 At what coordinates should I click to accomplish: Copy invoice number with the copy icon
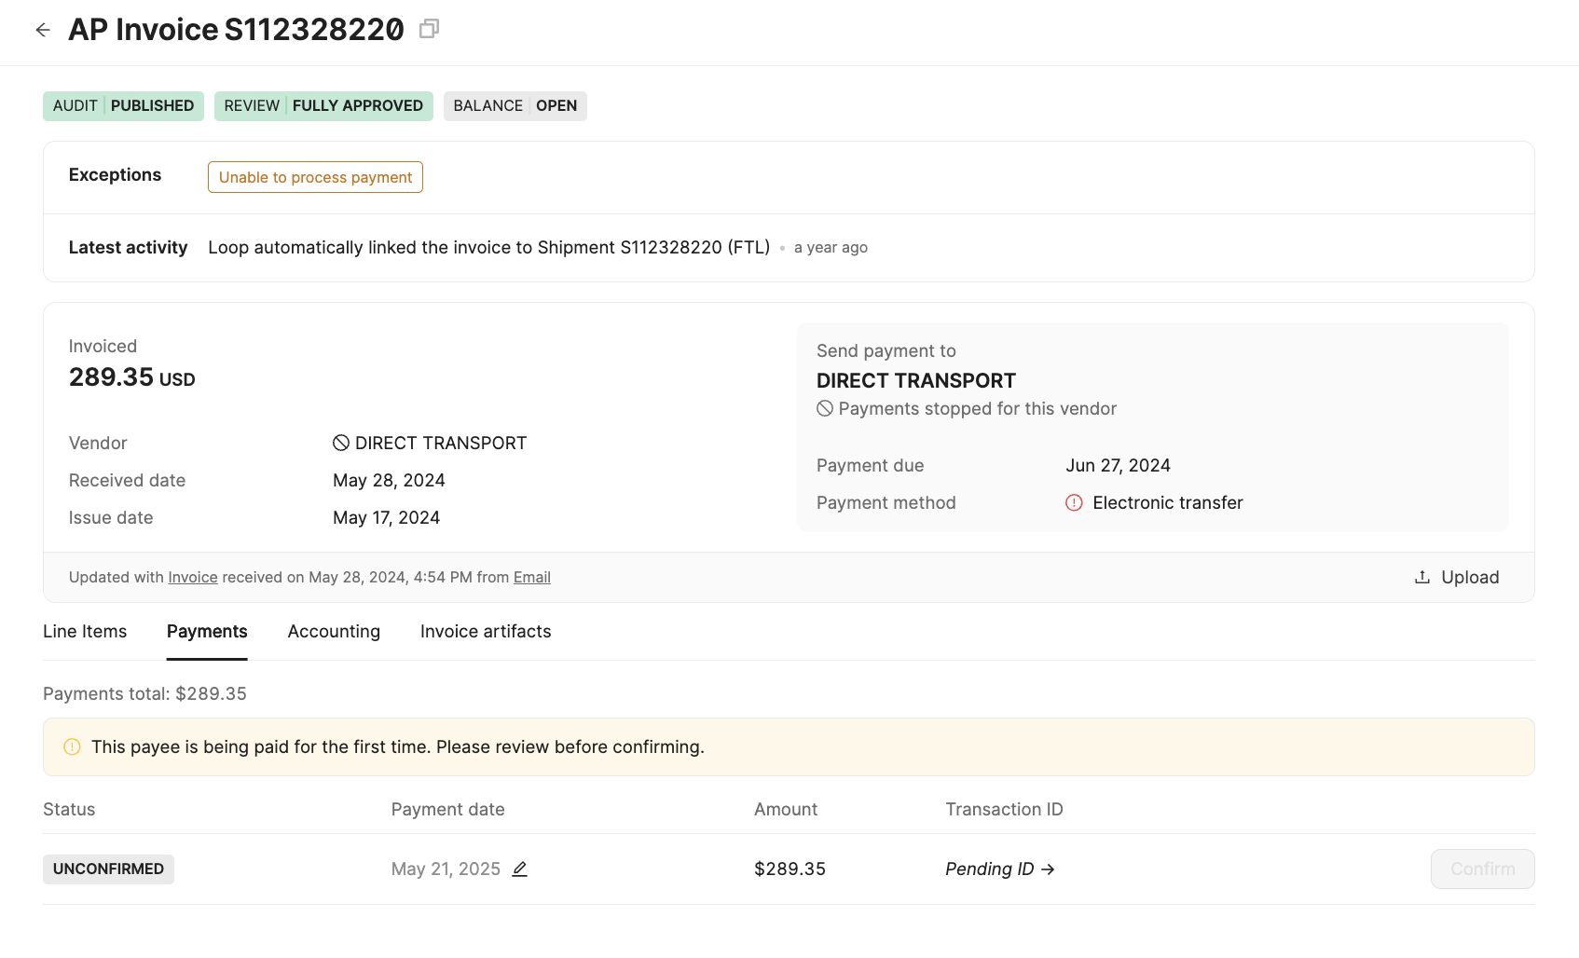tap(429, 29)
